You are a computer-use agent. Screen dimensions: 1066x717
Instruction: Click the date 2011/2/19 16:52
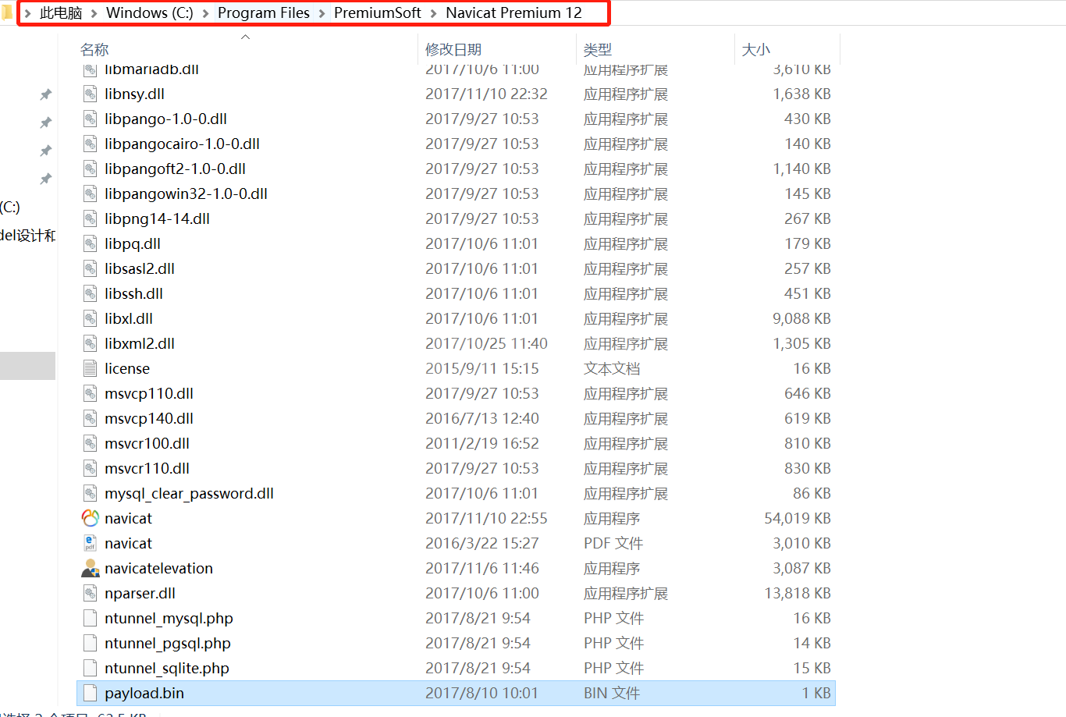coord(482,443)
